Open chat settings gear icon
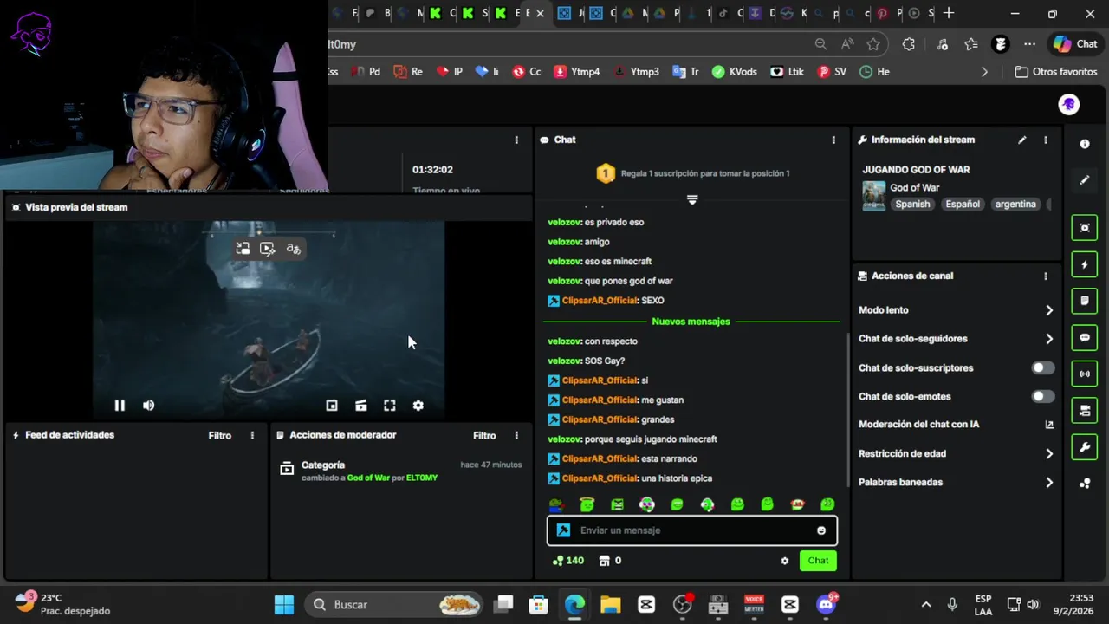This screenshot has width=1109, height=624. click(x=785, y=561)
